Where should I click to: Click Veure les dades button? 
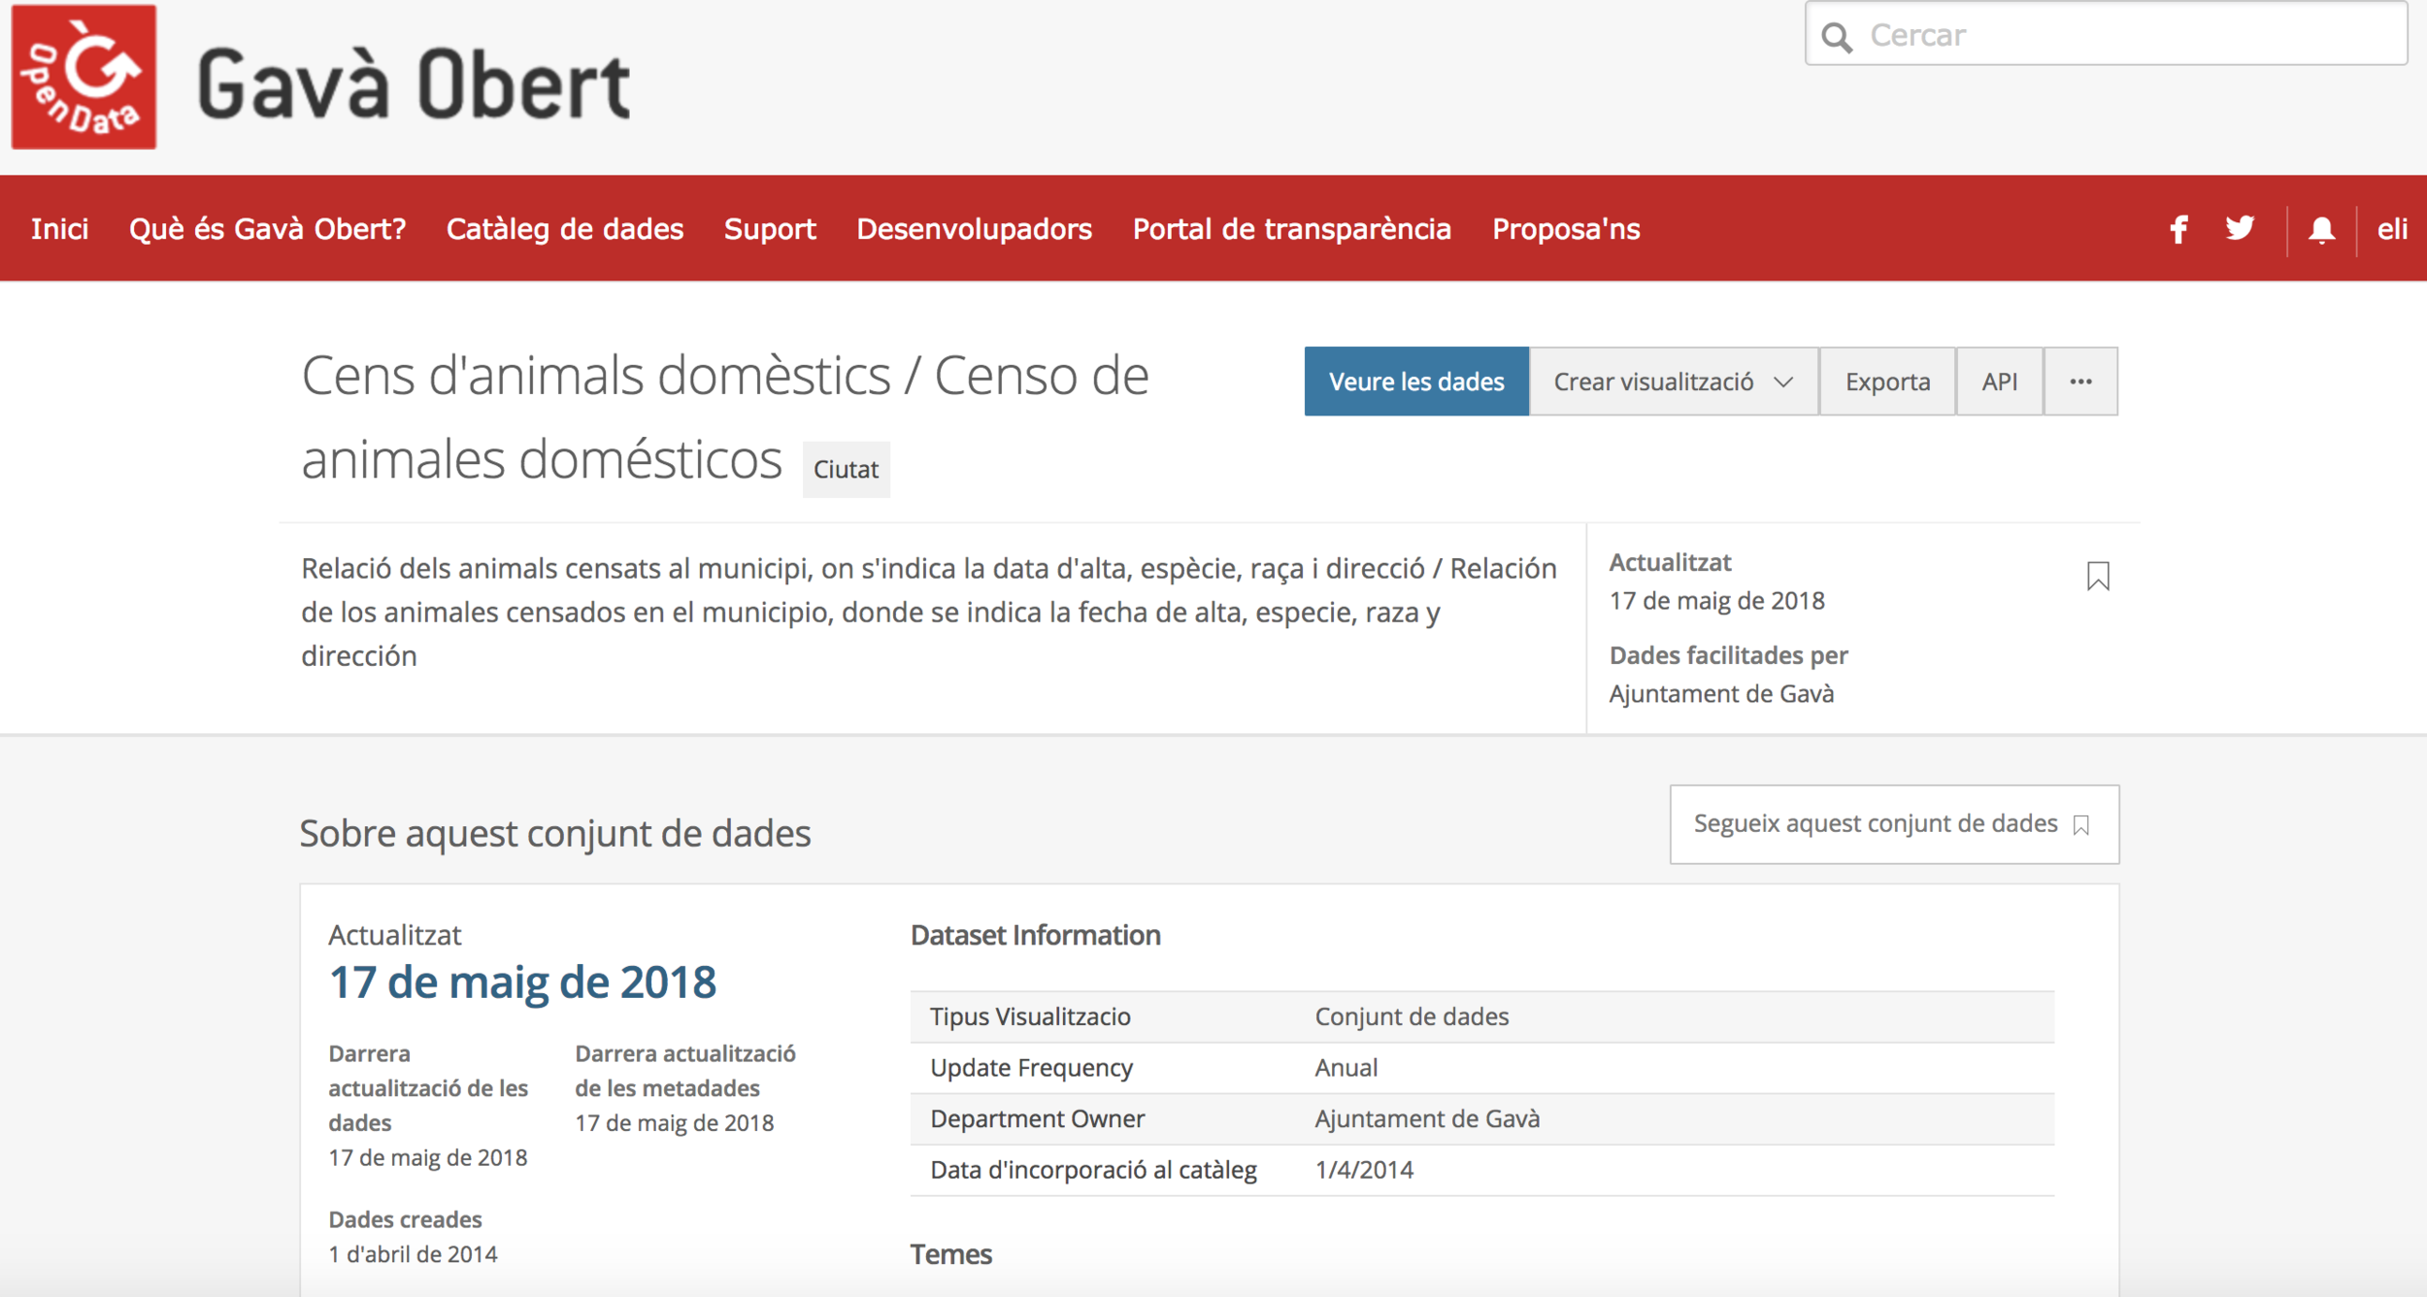(x=1415, y=382)
